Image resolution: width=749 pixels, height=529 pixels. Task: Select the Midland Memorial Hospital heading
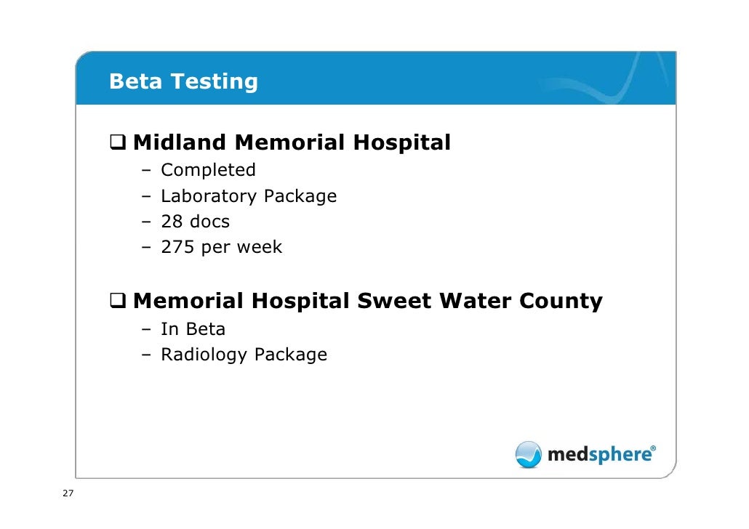tap(292, 142)
